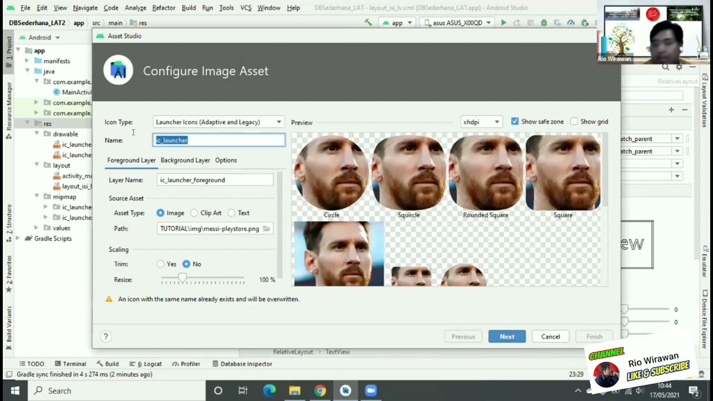Open the Navigate menu
The width and height of the screenshot is (713, 401).
(85, 8)
